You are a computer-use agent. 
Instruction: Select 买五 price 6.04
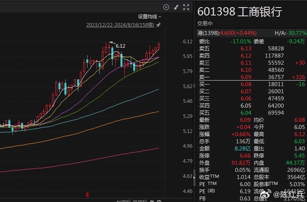point(246,113)
